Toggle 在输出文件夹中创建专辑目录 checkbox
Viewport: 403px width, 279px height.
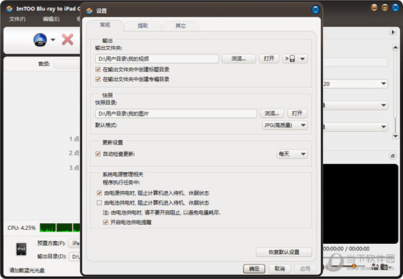(x=97, y=79)
